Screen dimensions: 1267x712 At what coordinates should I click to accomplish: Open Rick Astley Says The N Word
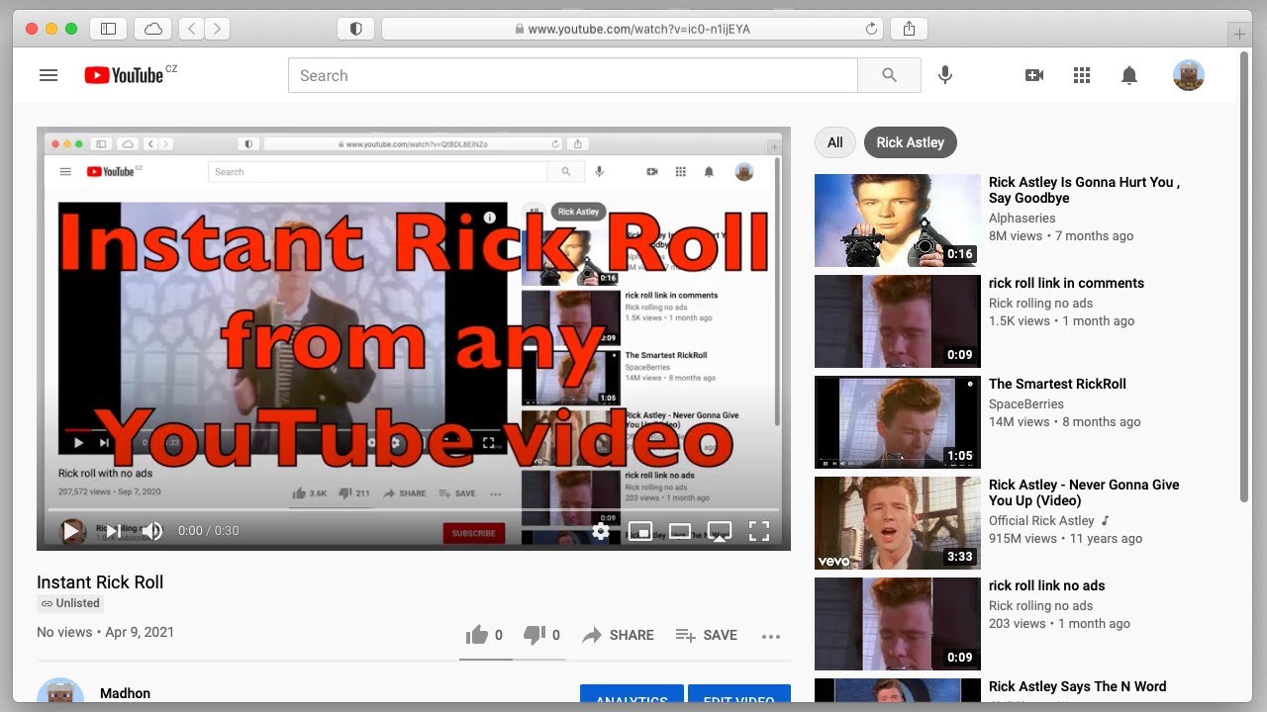[x=1077, y=686]
